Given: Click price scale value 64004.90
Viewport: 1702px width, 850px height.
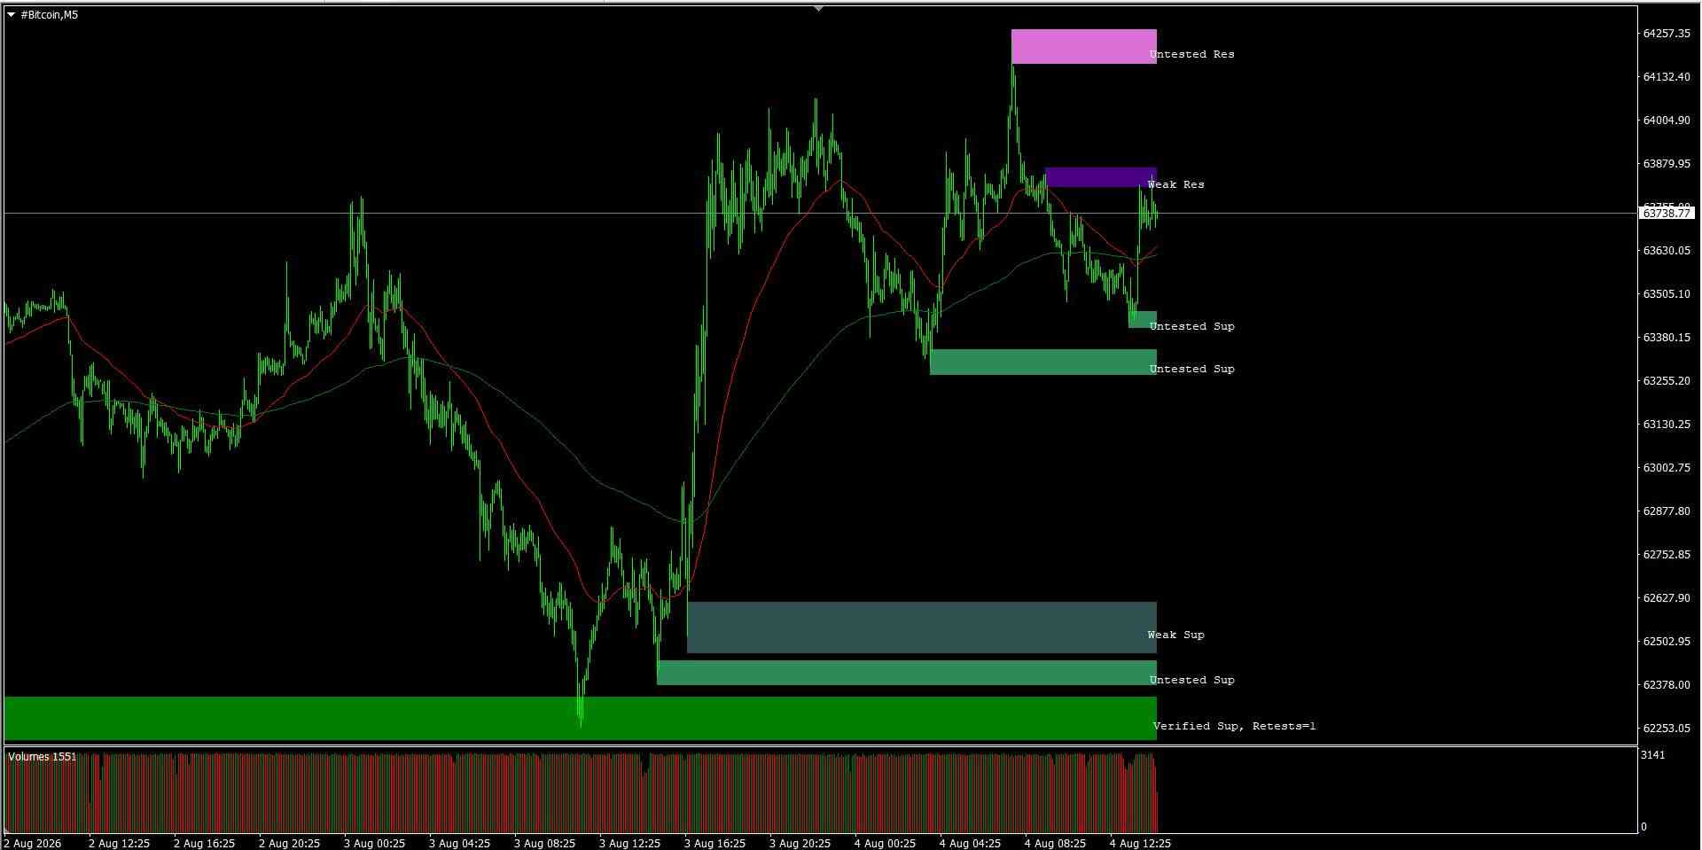Looking at the screenshot, I should tap(1667, 121).
